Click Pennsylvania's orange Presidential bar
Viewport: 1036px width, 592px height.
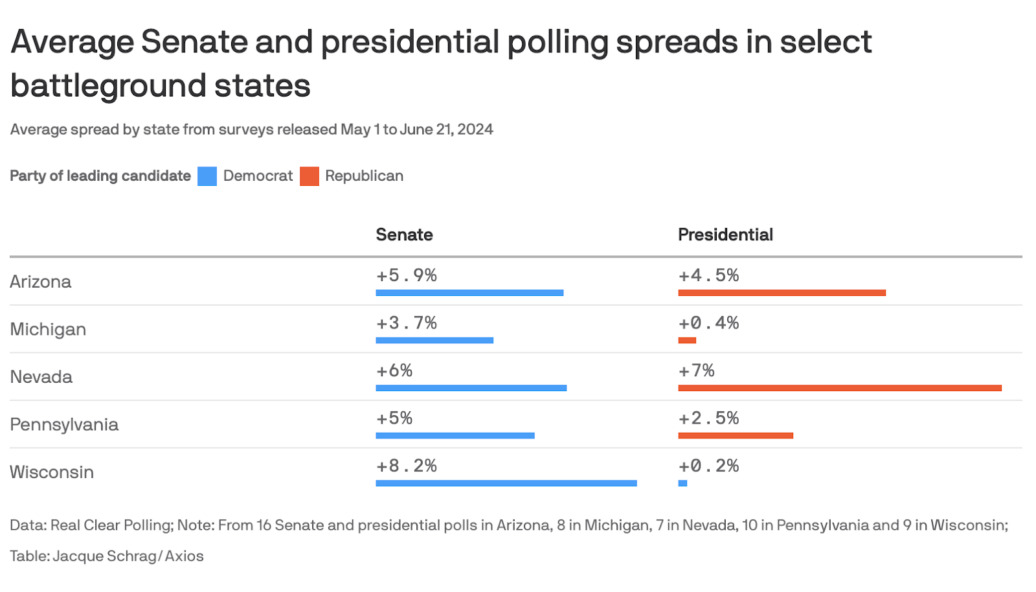736,436
